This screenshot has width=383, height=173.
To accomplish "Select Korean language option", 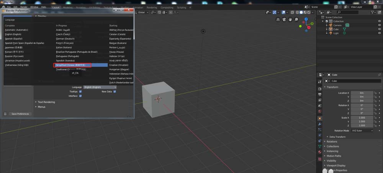I will [15, 52].
